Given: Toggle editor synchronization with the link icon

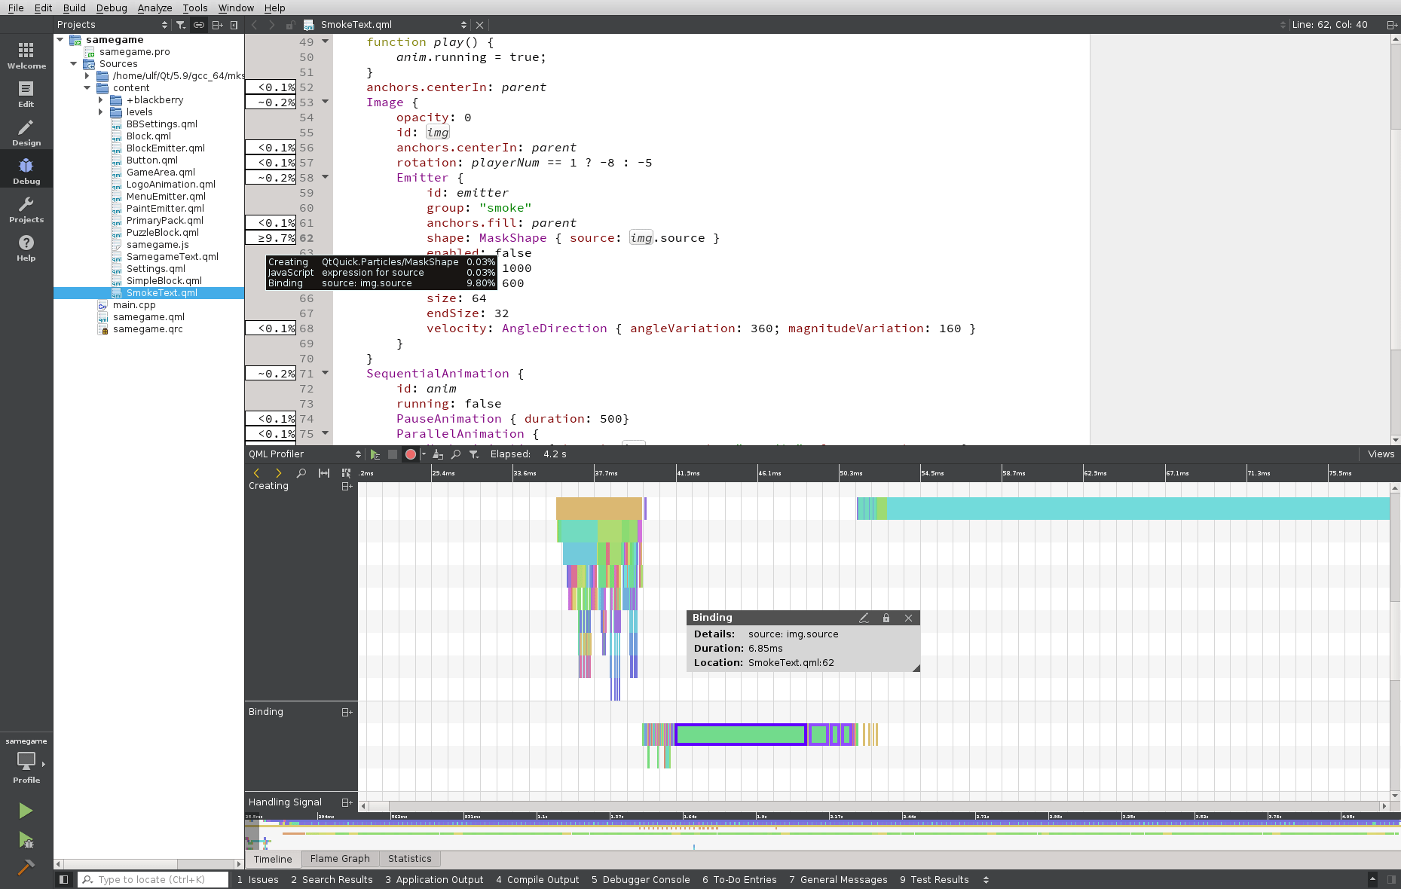Looking at the screenshot, I should 198,25.
